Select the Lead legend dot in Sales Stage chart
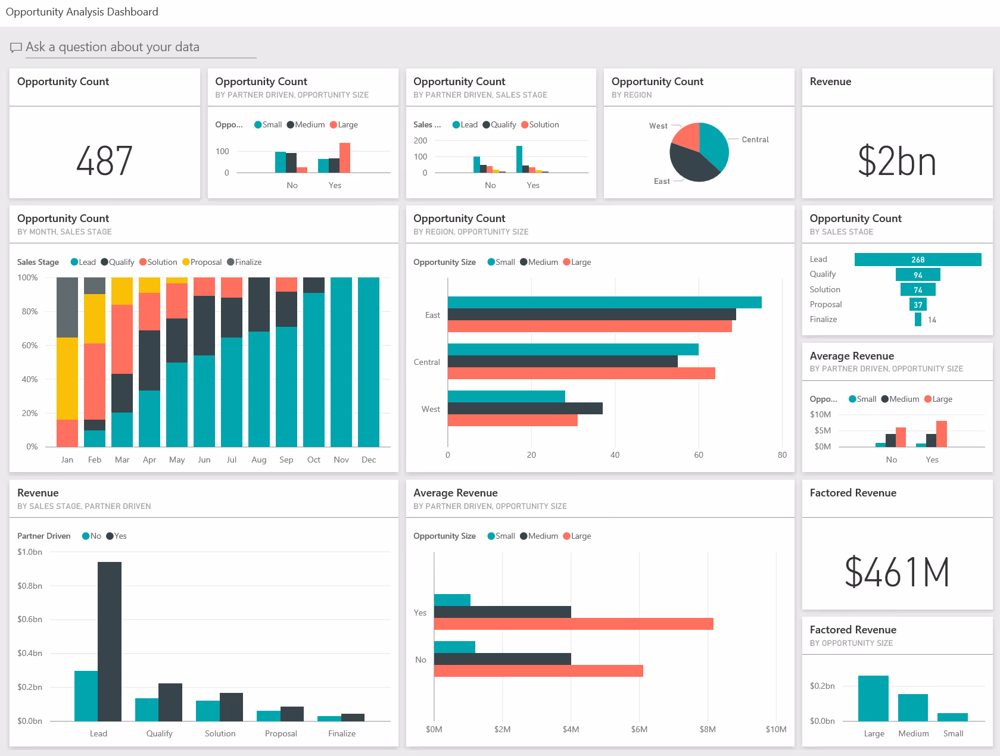 click(x=457, y=124)
